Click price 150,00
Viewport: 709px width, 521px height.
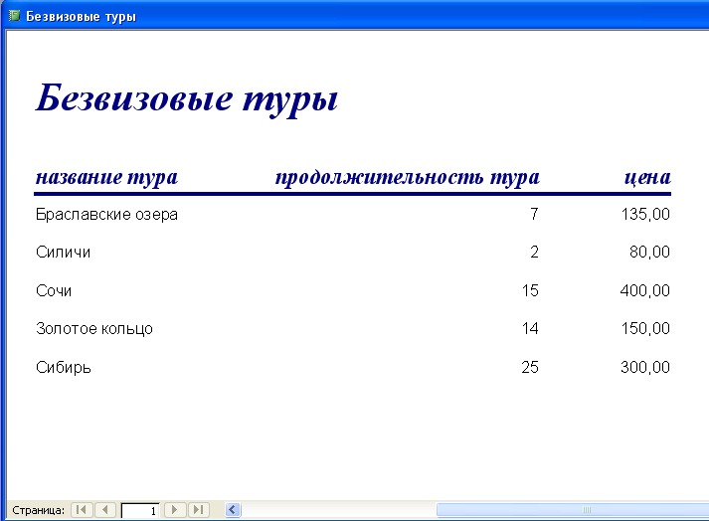[x=645, y=328]
